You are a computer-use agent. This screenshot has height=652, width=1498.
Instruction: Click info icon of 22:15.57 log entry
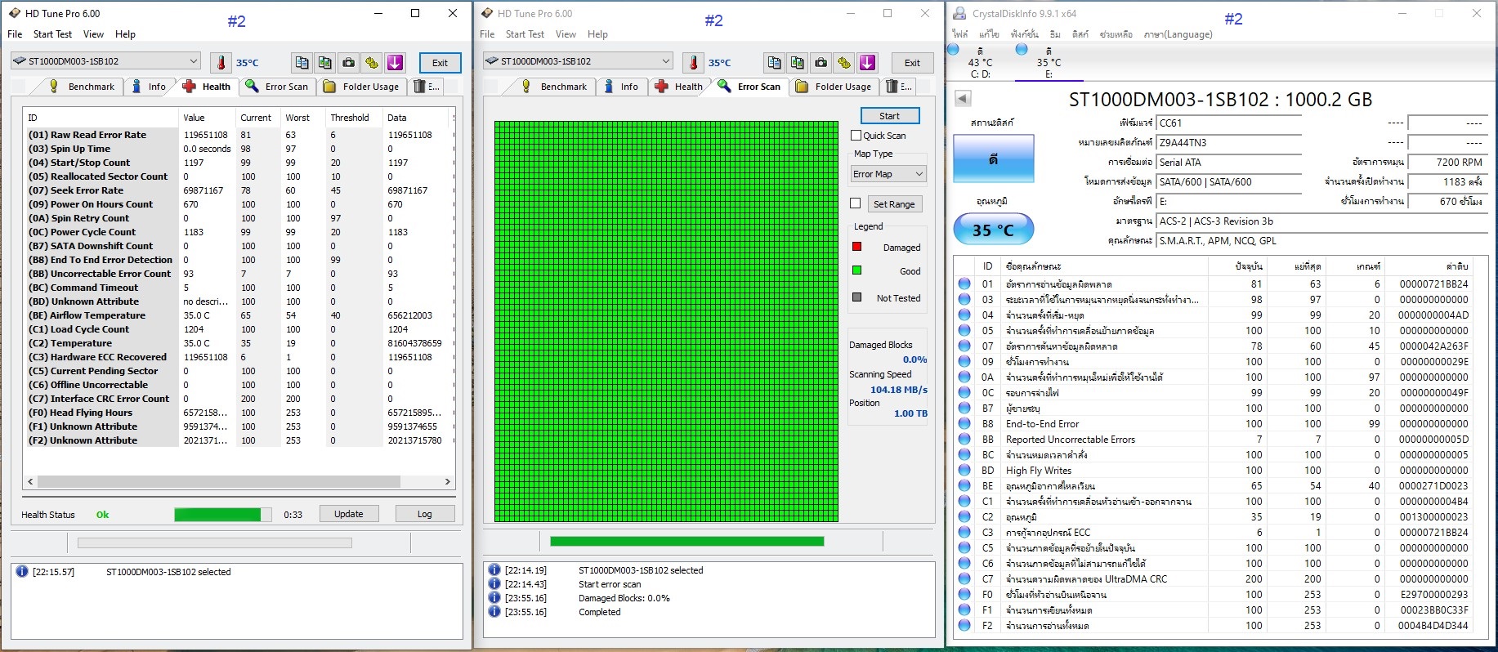pyautogui.click(x=22, y=572)
